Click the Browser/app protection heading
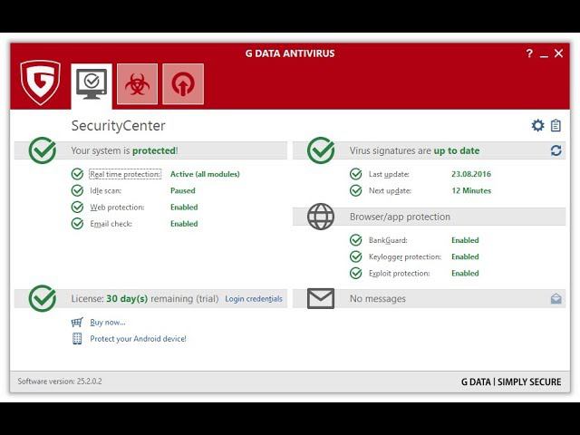The width and height of the screenshot is (580, 435). [400, 217]
